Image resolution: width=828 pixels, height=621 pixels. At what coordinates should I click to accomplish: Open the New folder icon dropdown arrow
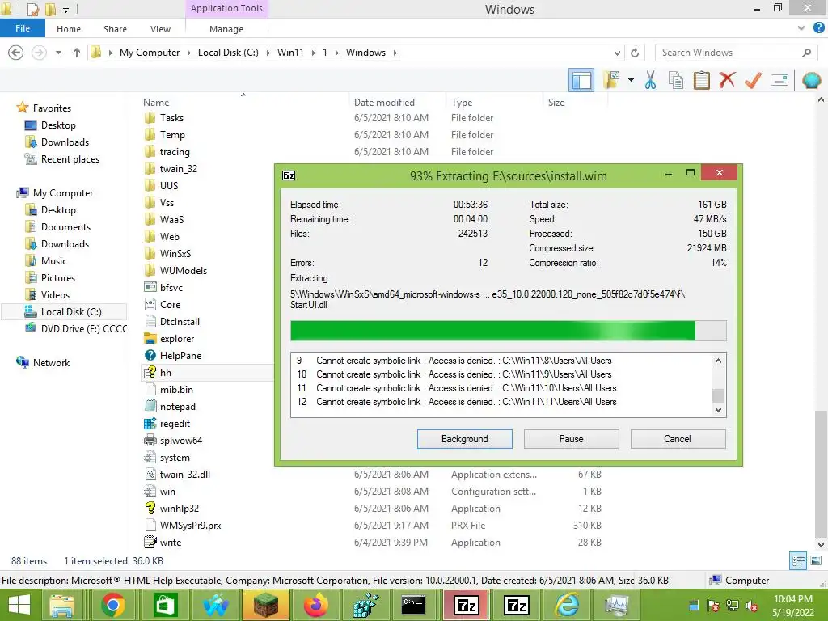pyautogui.click(x=631, y=80)
